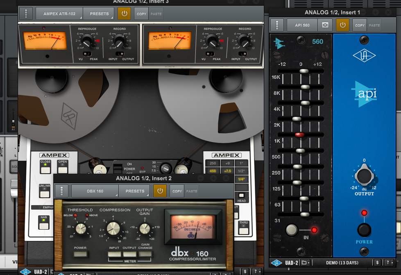
Task: Click the API 560 OUTPUT dB knob
Action: coord(364,176)
